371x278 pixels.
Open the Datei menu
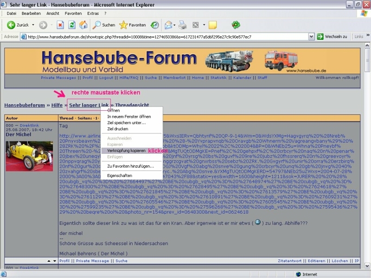(11, 13)
